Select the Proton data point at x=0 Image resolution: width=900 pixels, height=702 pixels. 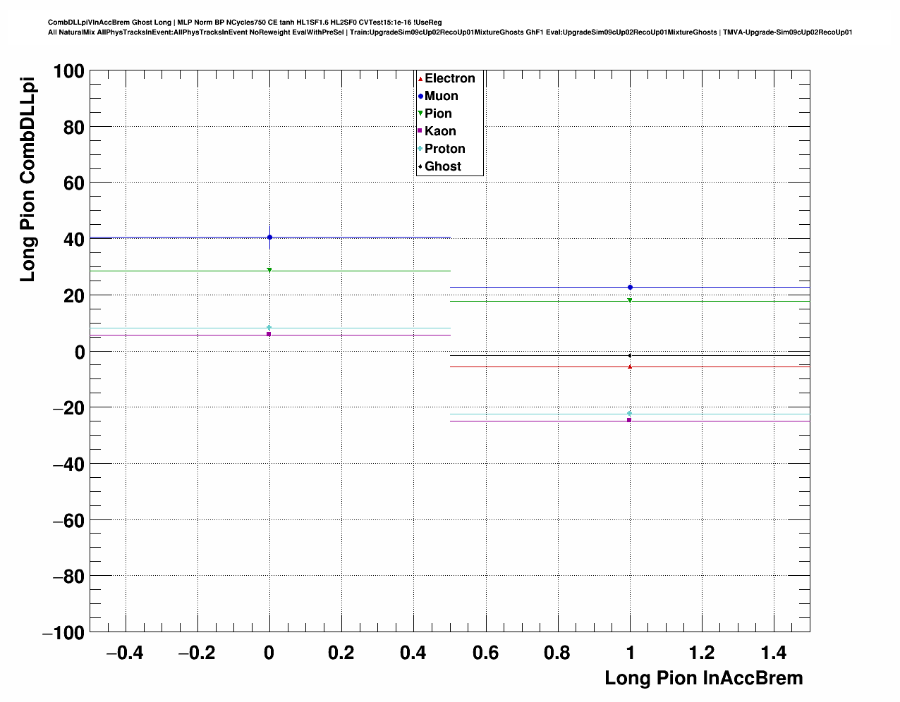(x=269, y=328)
